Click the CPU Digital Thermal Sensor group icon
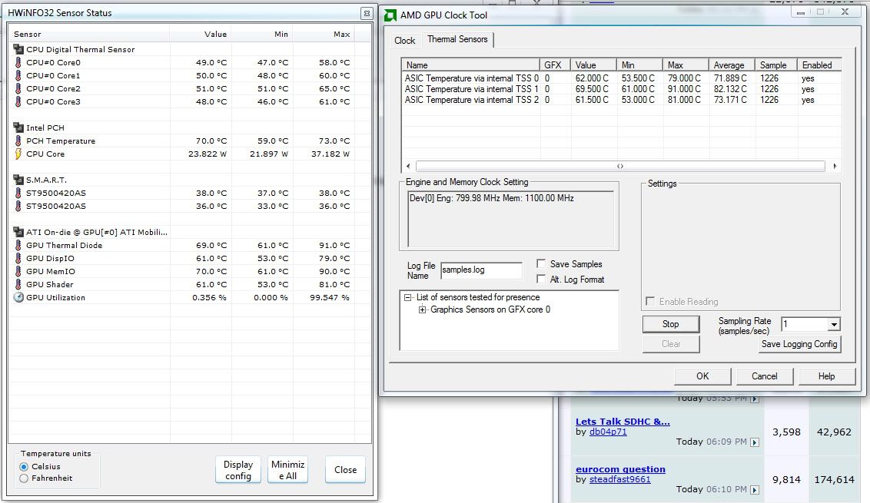Screen dimensions: 870x503 click(18, 49)
